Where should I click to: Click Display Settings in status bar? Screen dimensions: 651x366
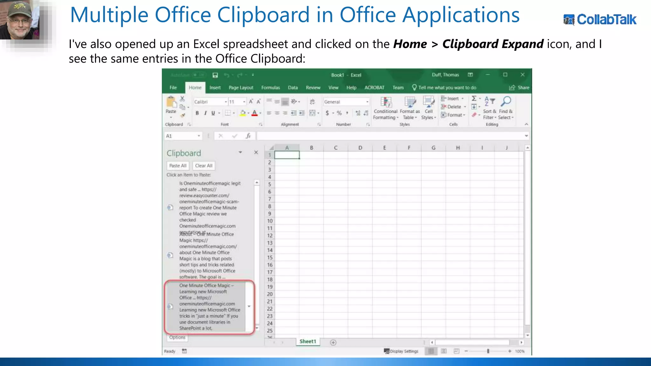click(401, 351)
